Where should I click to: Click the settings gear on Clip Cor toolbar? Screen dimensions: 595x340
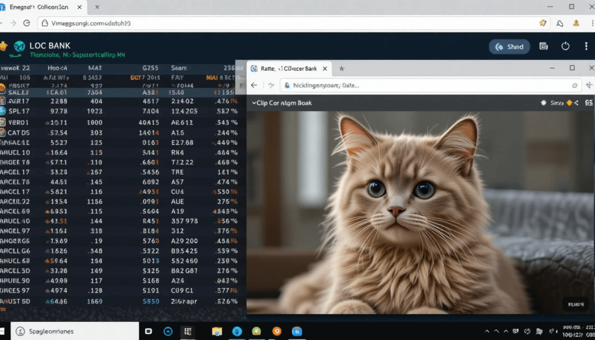[543, 102]
